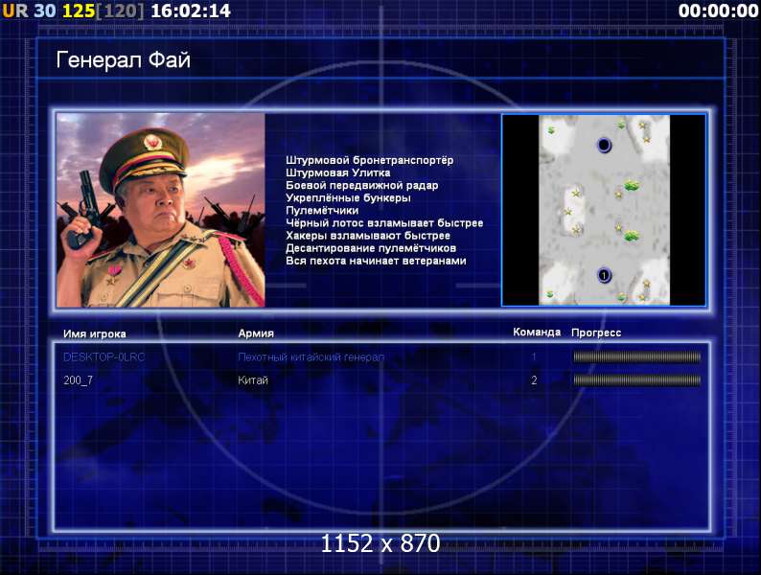The image size is (761, 575).
Task: Select line Штурмовая Улитка
Action: pyautogui.click(x=337, y=172)
